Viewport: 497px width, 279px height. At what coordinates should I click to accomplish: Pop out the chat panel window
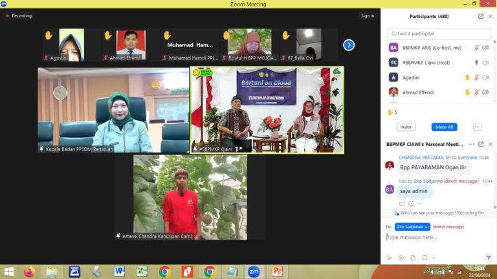click(481, 144)
